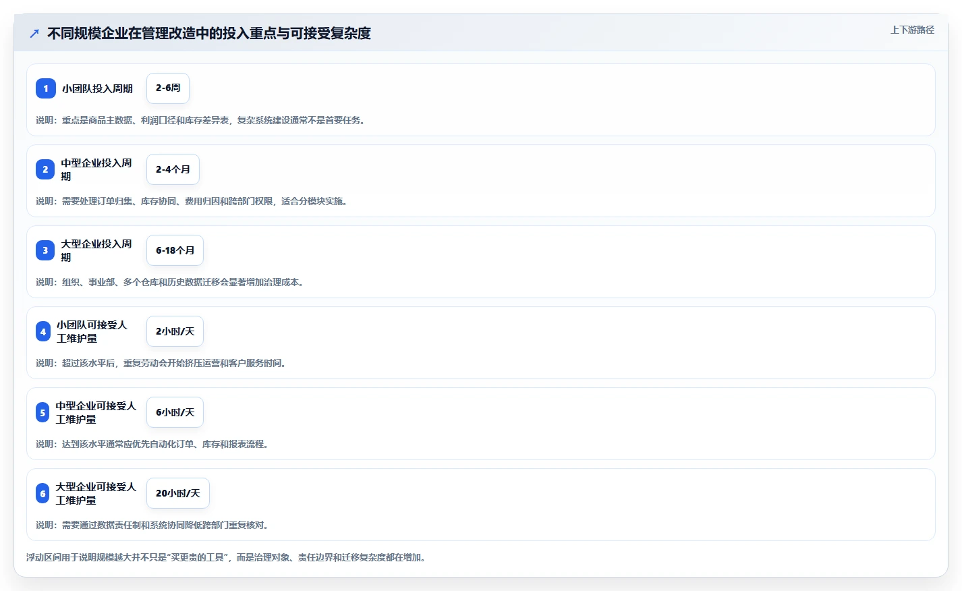Select the 2小时/天 value chip
Image resolution: width=962 pixels, height=591 pixels.
coord(175,331)
